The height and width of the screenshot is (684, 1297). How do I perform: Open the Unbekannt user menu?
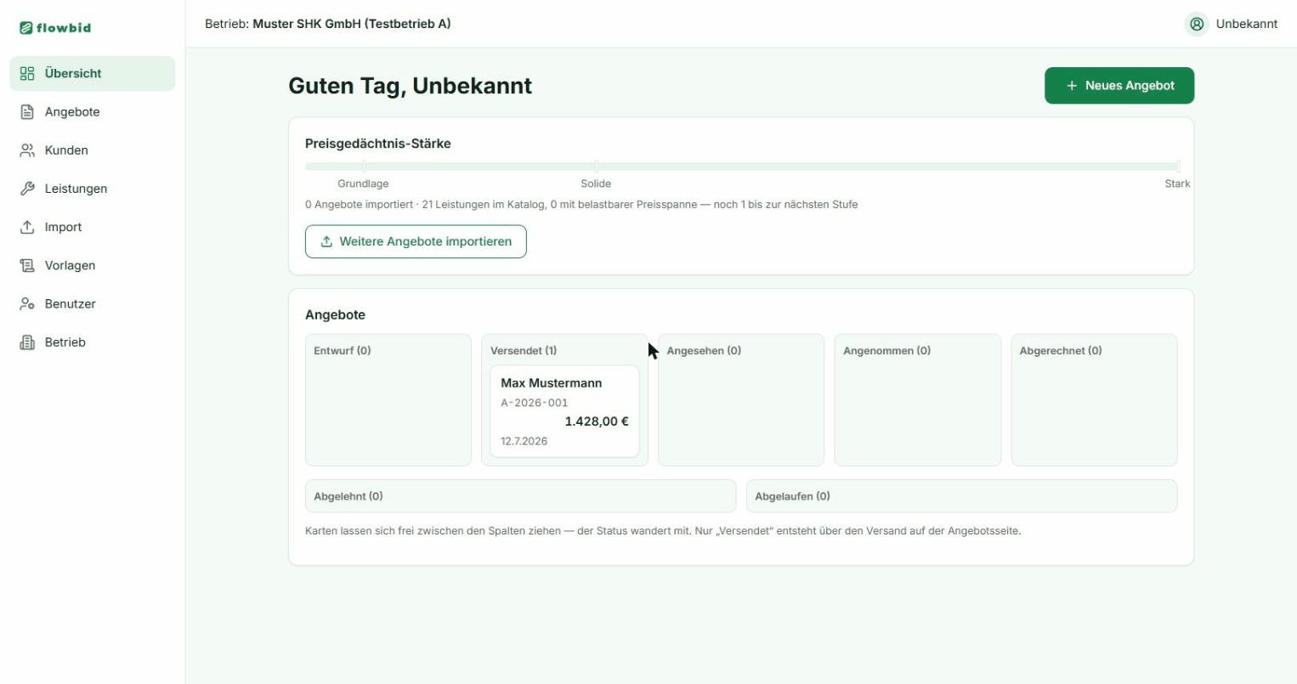tap(1231, 24)
